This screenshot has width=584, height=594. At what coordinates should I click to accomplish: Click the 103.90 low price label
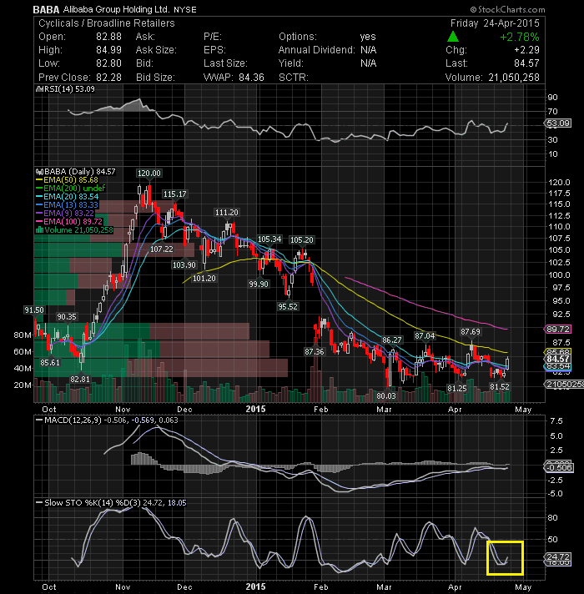pos(184,264)
